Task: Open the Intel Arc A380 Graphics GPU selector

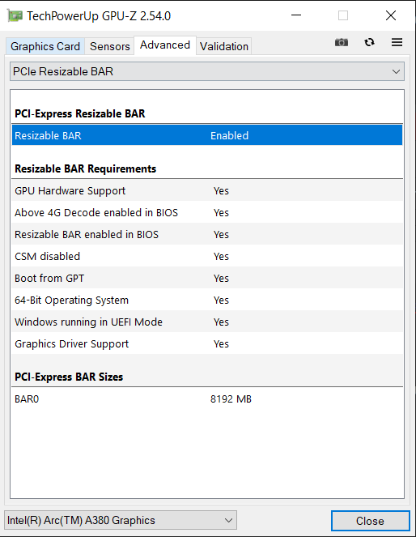Action: click(121, 520)
